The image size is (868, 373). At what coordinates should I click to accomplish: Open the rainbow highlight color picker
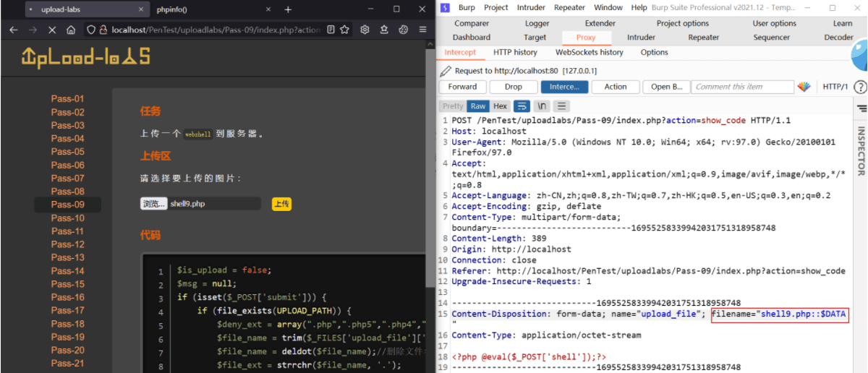click(804, 87)
